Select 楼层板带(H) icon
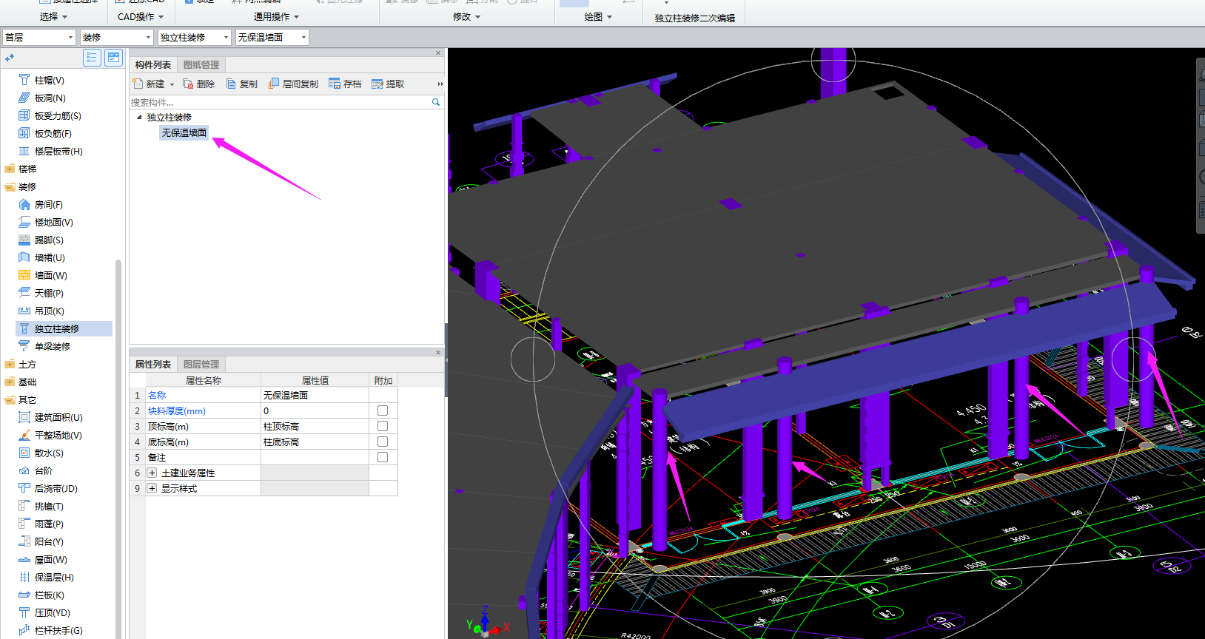This screenshot has height=639, width=1205. [24, 151]
